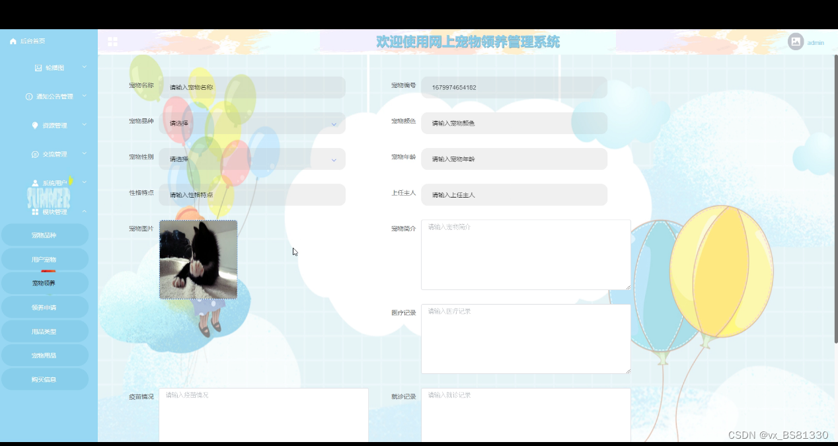
Task: Open 领养申请 sidebar menu item
Action: coord(45,307)
